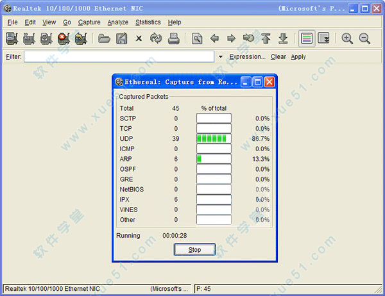Image resolution: width=385 pixels, height=296 pixels.
Task: Click the Other protocol label
Action: [x=127, y=220]
